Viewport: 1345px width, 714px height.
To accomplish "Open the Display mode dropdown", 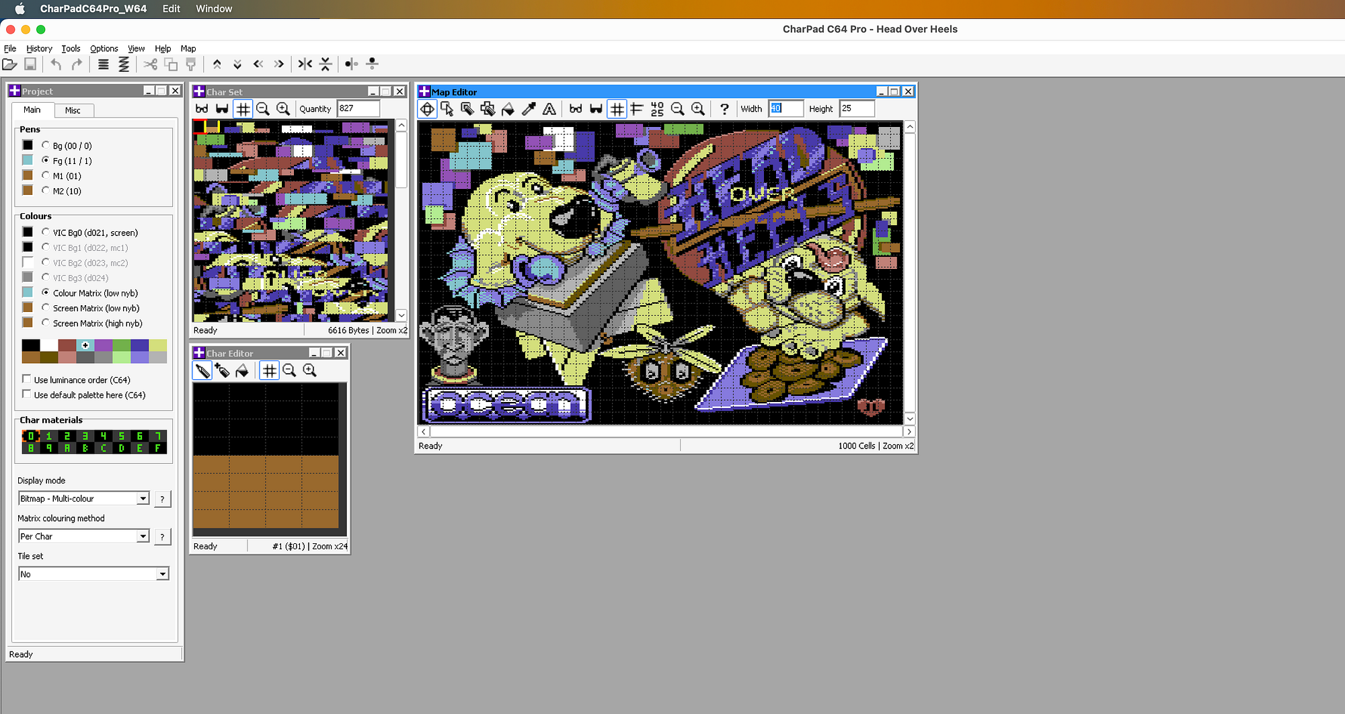I will (143, 499).
